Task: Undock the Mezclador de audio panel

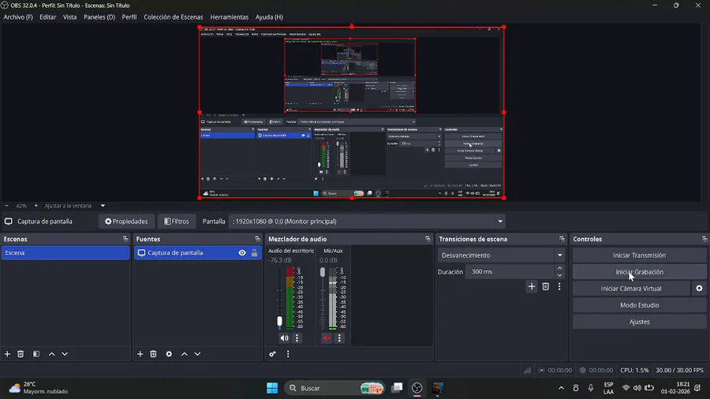Action: pos(428,239)
